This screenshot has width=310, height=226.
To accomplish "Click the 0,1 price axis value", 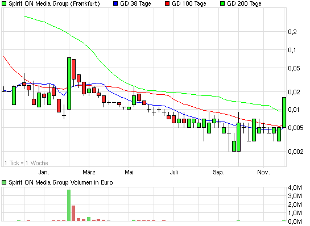I will (x=292, y=50).
